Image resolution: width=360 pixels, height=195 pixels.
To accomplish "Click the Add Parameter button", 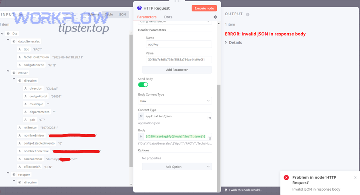I will tap(177, 70).
